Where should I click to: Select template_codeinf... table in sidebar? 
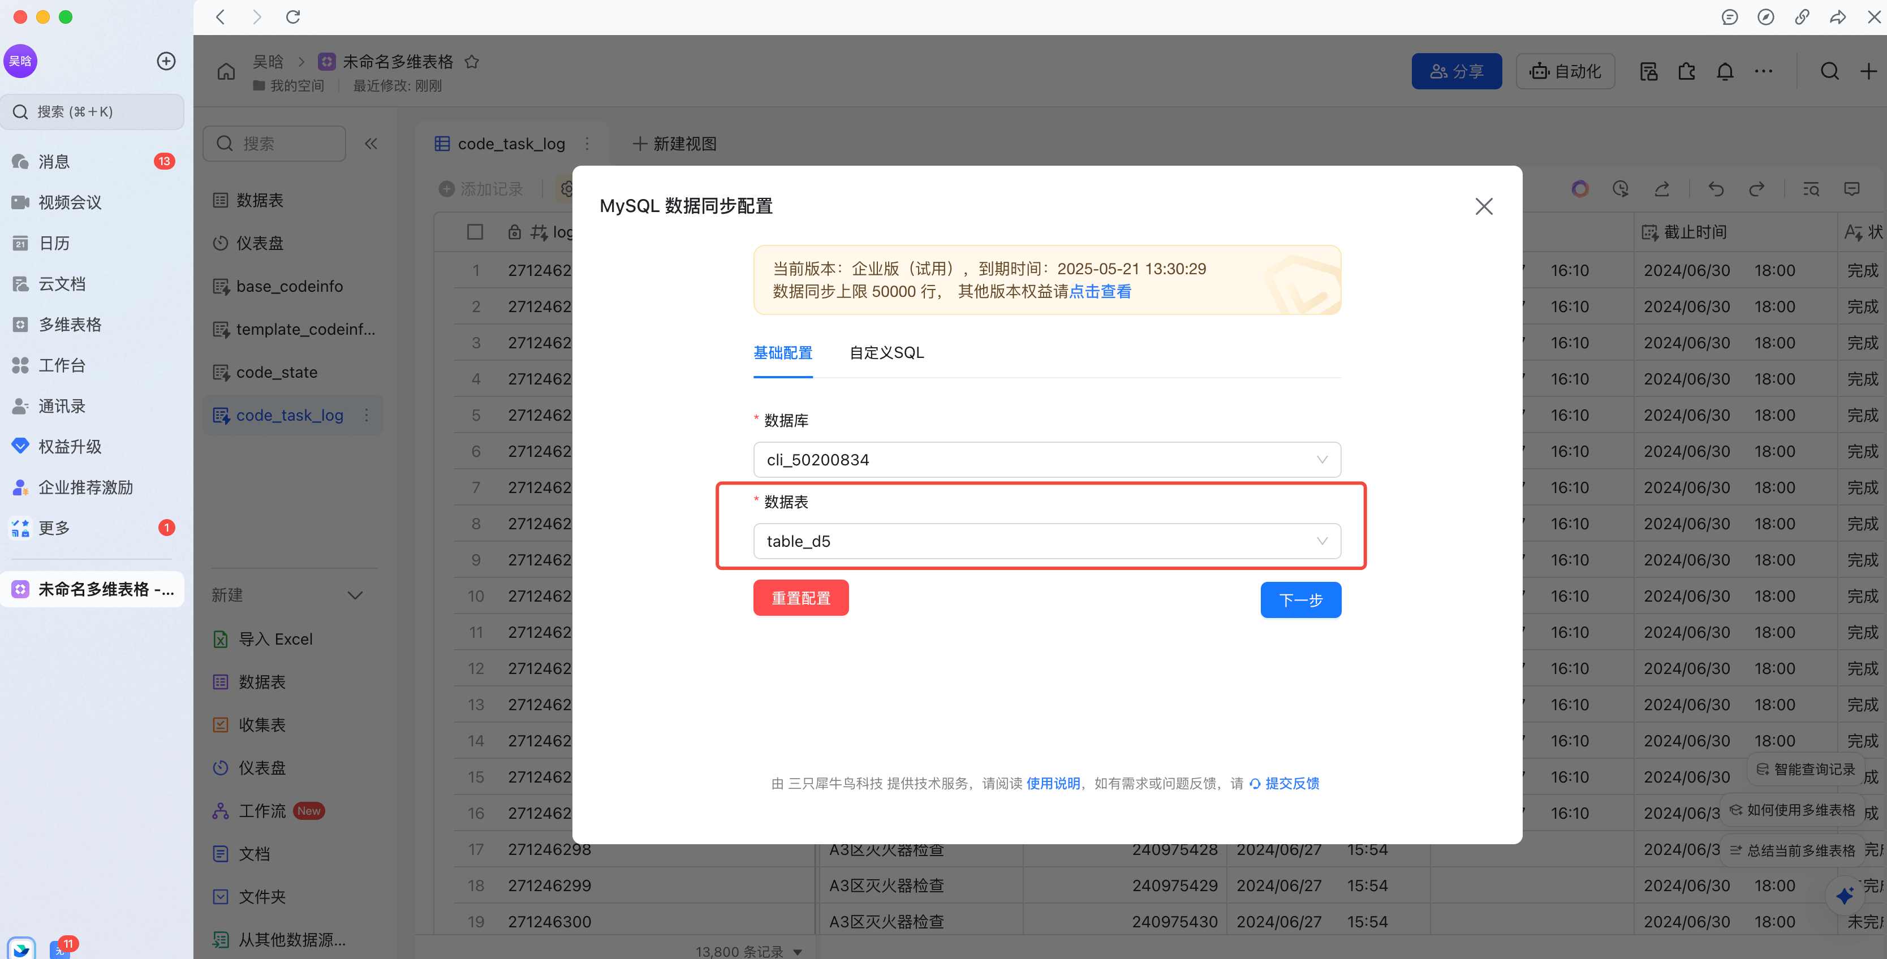point(293,330)
